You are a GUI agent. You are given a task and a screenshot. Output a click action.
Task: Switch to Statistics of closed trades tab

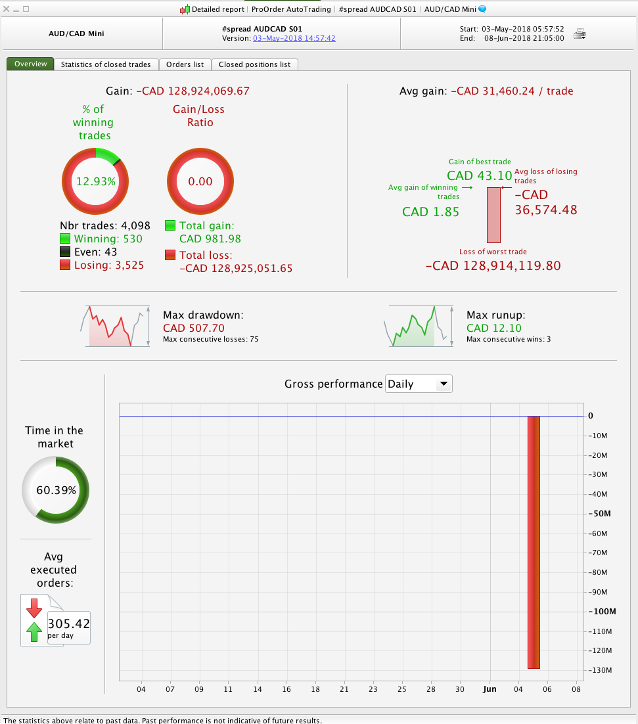[x=106, y=64]
